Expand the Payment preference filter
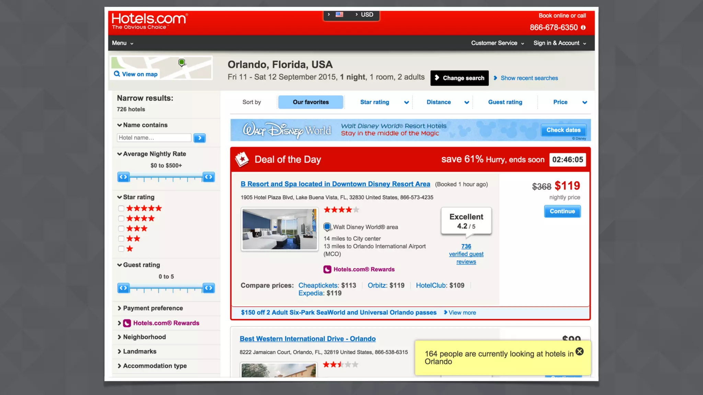This screenshot has height=395, width=703. [x=152, y=308]
